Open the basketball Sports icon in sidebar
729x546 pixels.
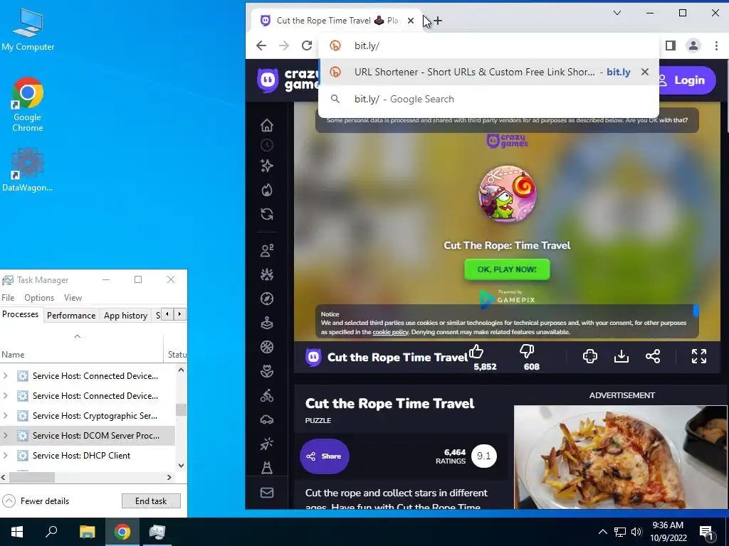pos(267,347)
